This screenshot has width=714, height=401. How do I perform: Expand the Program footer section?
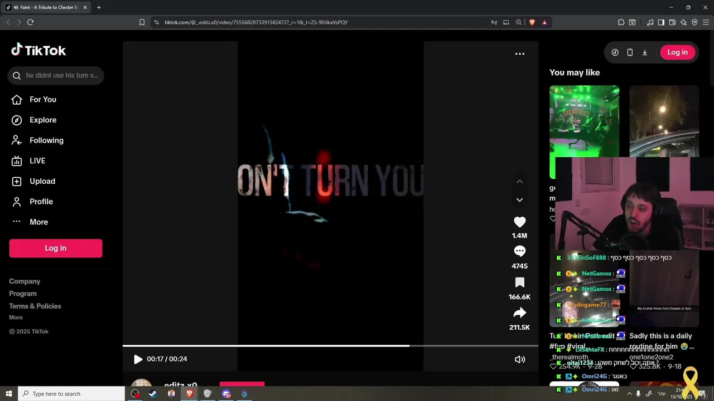pyautogui.click(x=23, y=294)
